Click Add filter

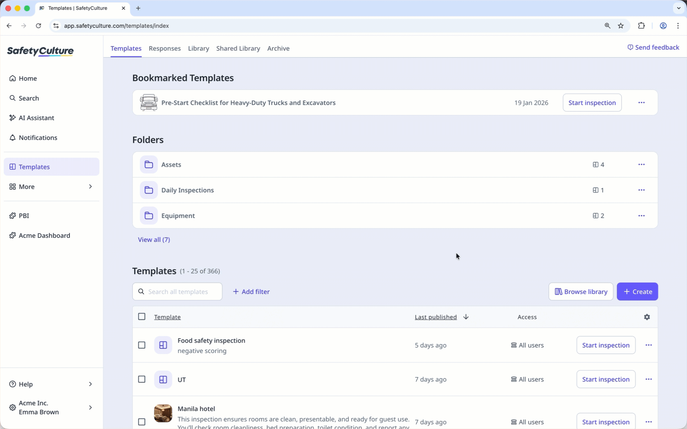point(251,292)
